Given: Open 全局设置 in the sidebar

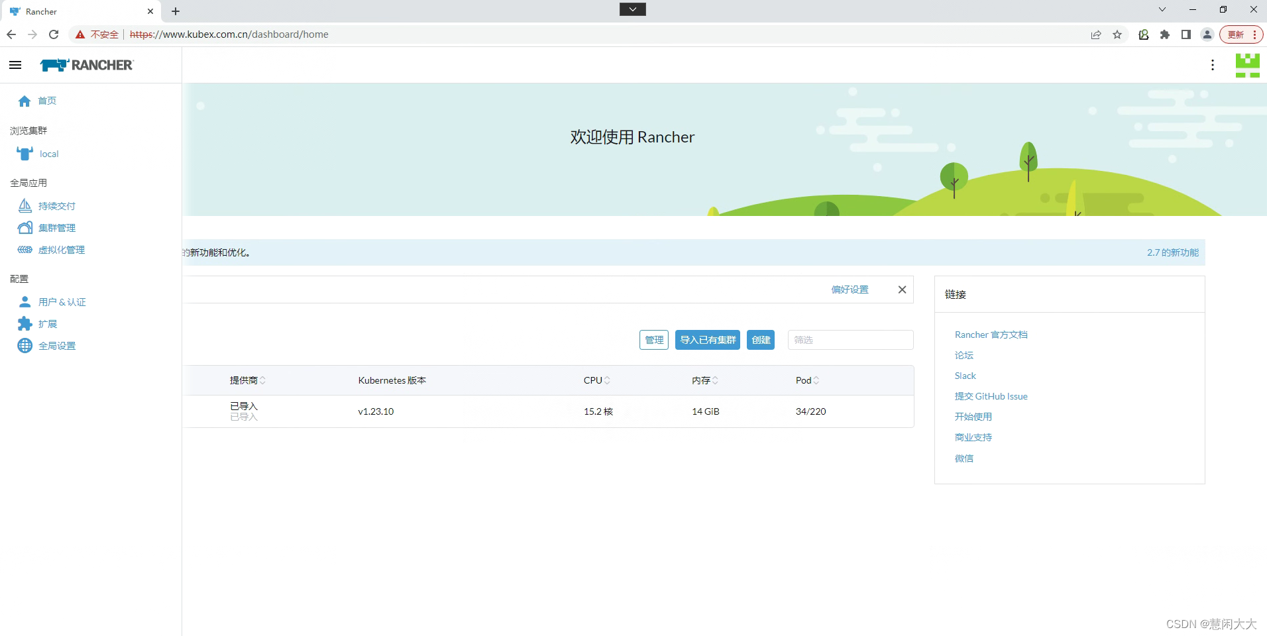Looking at the screenshot, I should coord(57,346).
